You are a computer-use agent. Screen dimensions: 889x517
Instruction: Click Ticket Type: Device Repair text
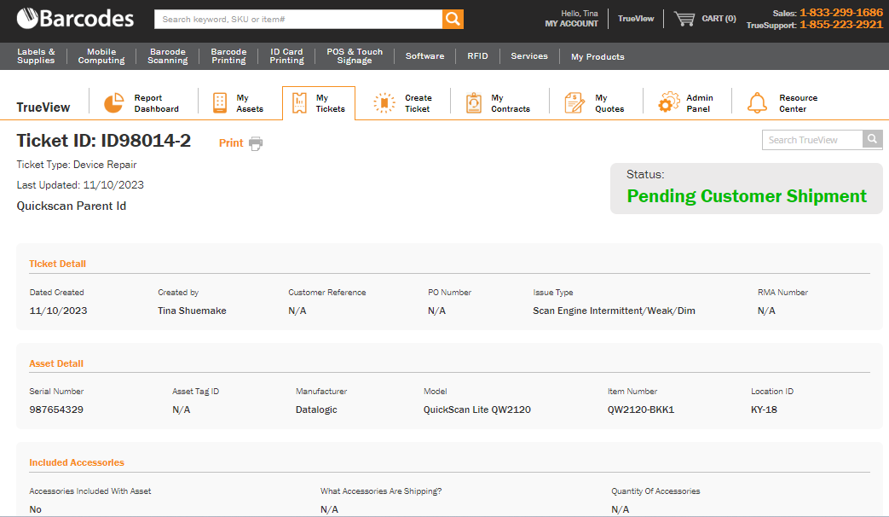77,165
